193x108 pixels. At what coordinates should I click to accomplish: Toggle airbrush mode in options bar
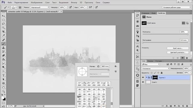pyautogui.click(x=90, y=7)
